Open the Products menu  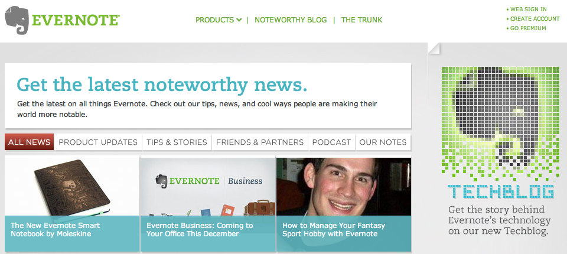click(x=215, y=20)
